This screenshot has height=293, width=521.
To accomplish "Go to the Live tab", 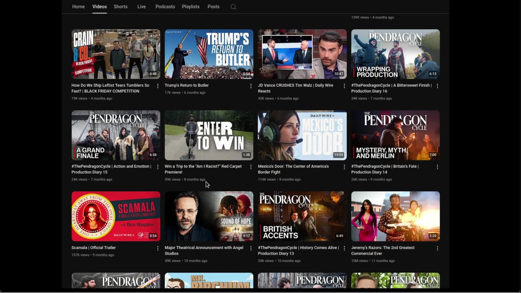I will click(142, 7).
